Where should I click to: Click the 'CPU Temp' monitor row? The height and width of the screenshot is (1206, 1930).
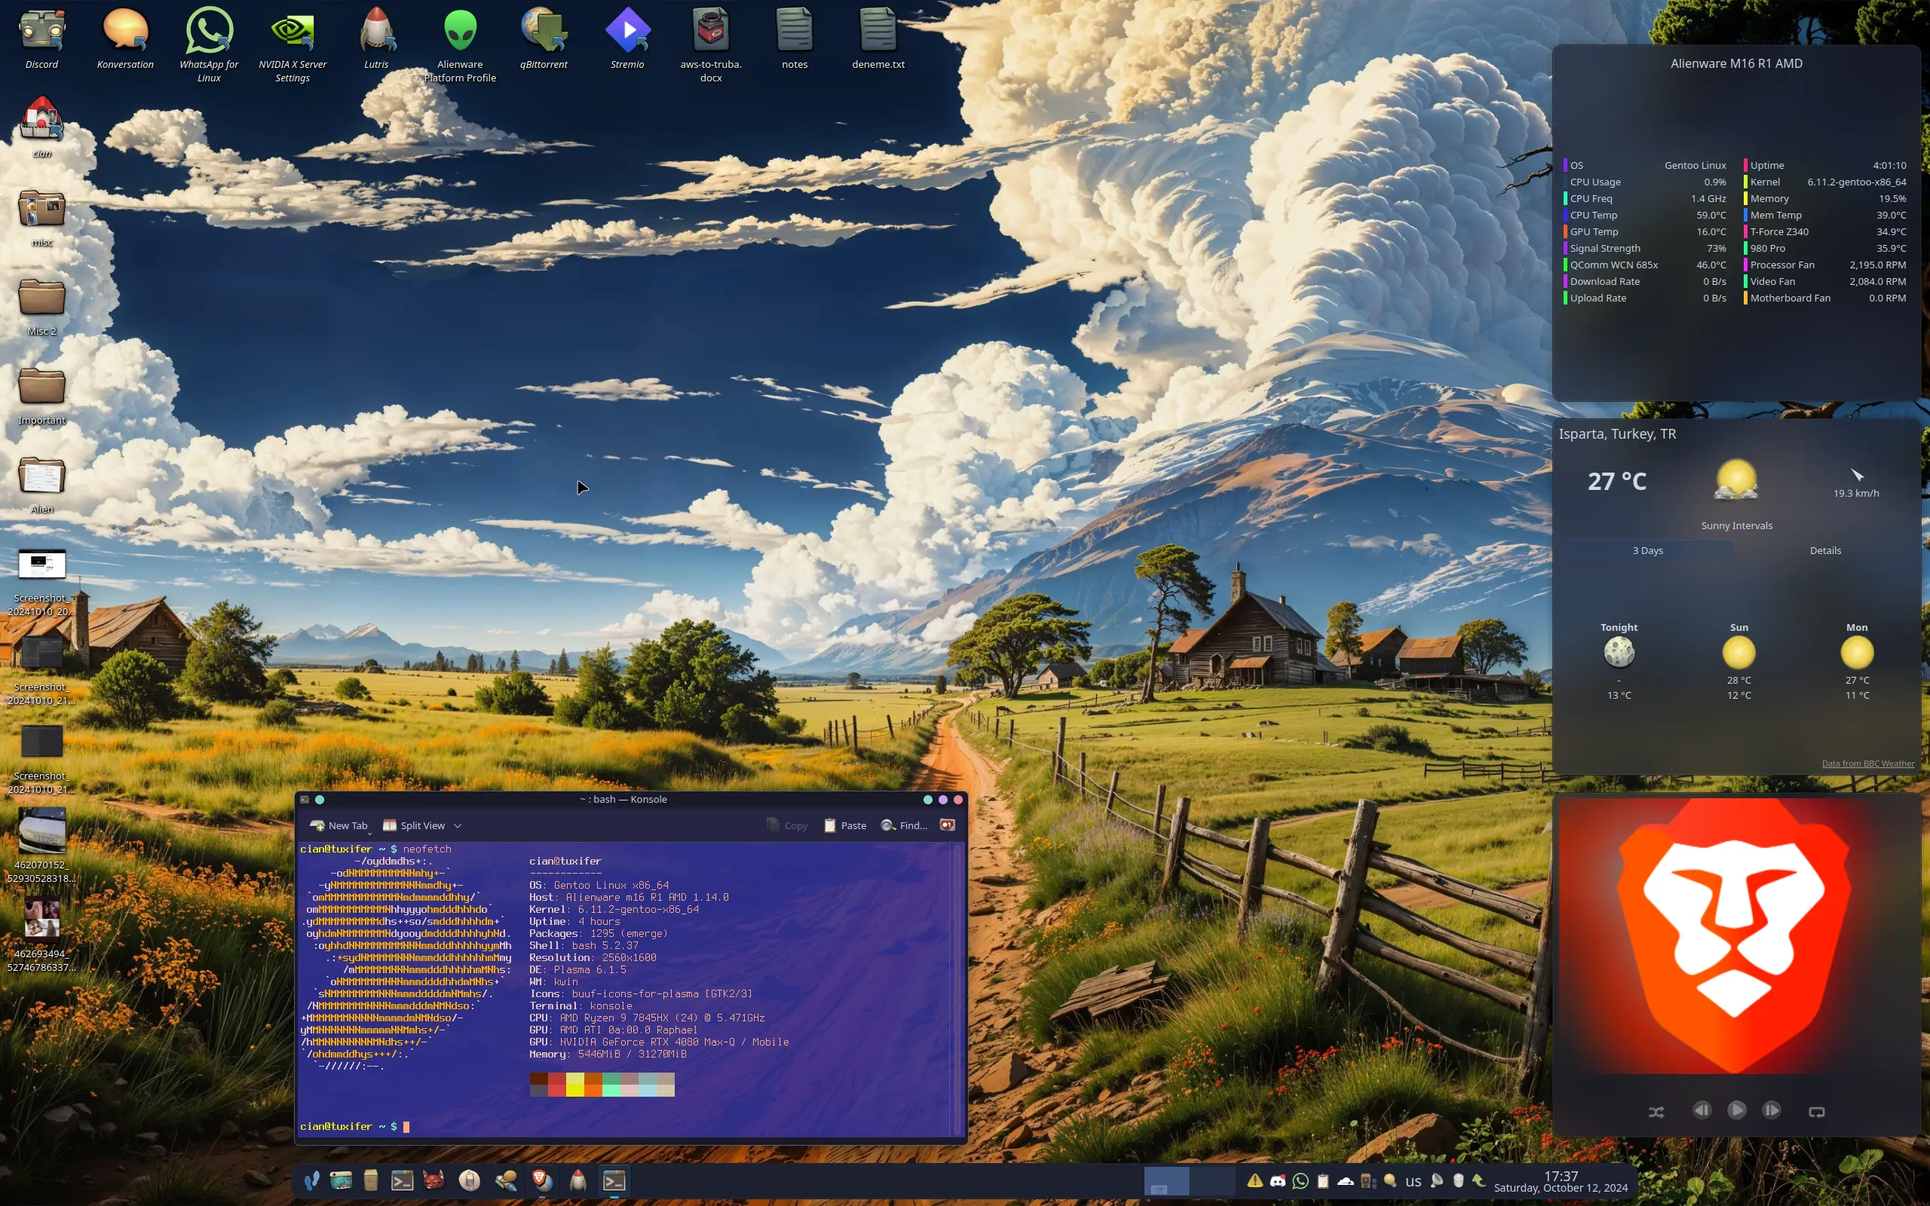pyautogui.click(x=1644, y=216)
